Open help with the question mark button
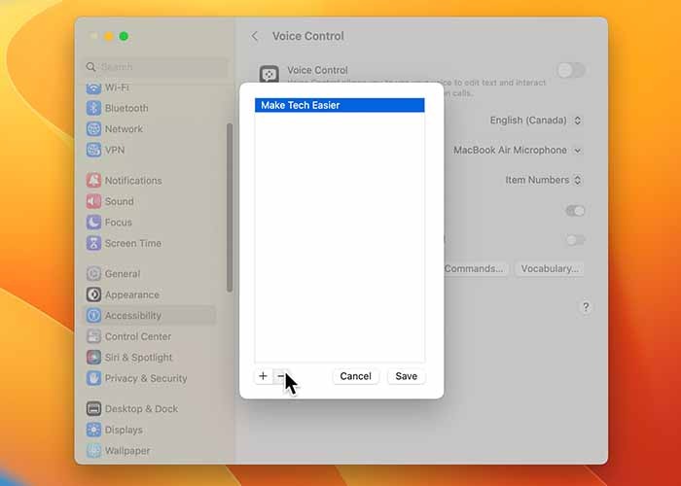 [586, 307]
